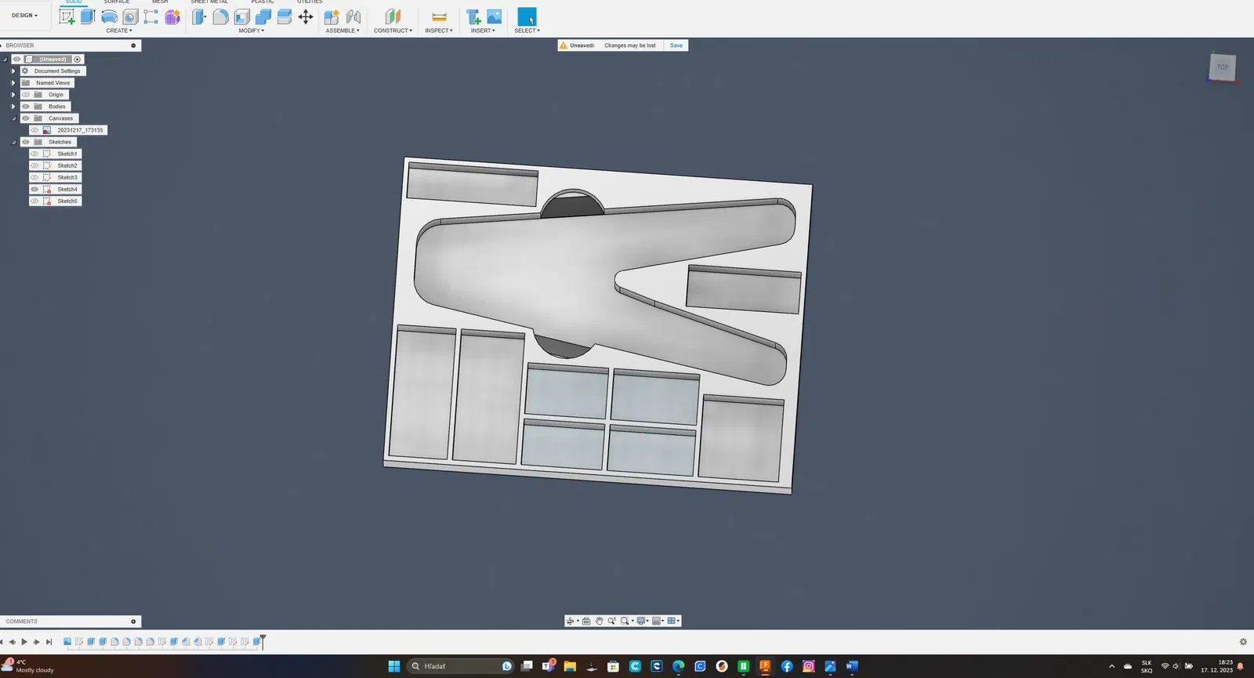Hide Sketch4 with its eye icon
Screen dimensions: 1254x678
(34, 189)
